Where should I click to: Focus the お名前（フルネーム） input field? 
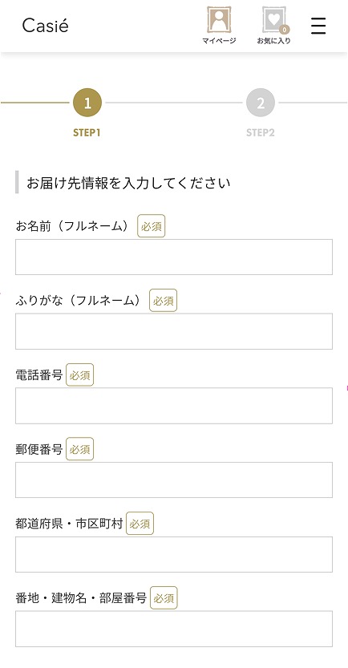174,257
